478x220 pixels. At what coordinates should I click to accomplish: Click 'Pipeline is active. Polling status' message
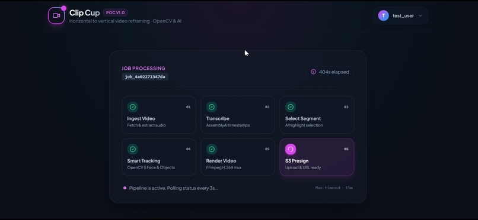[x=174, y=188]
